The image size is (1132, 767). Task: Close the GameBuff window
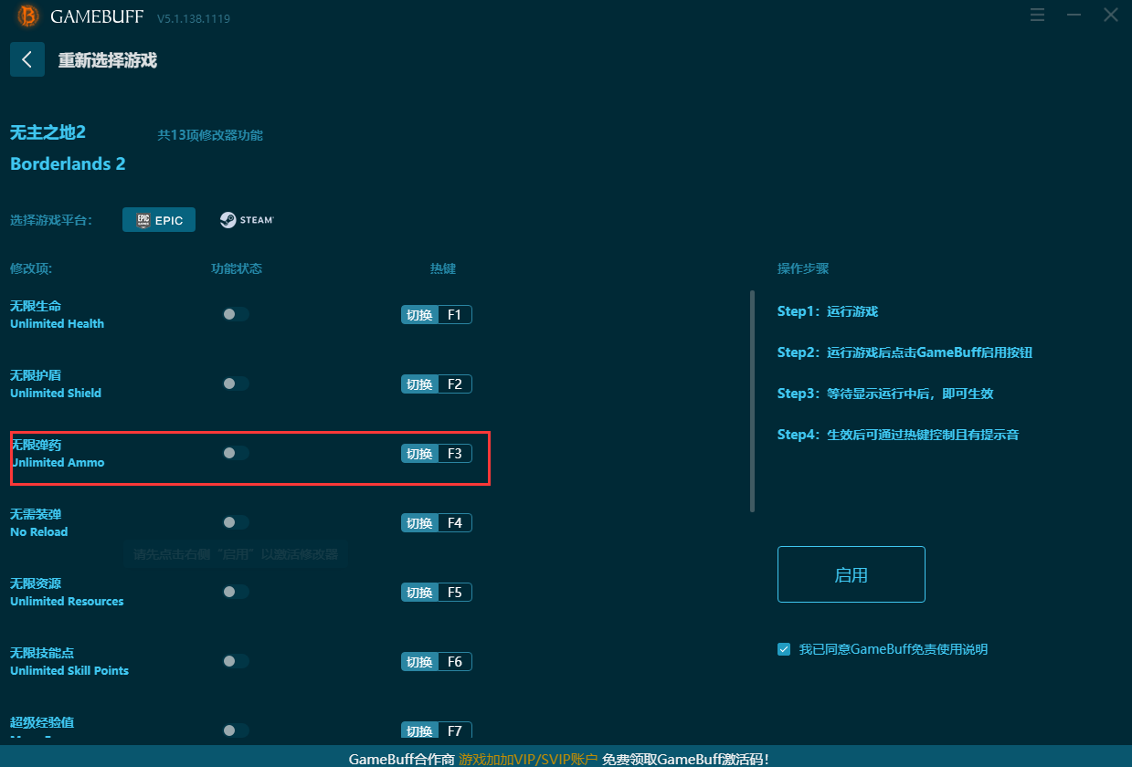1111,16
